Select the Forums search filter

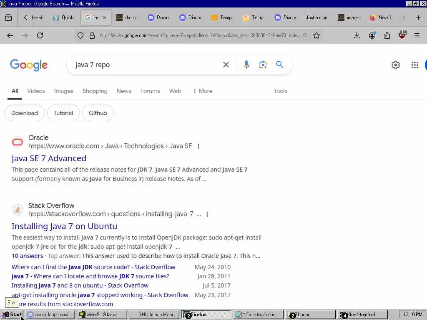tap(150, 91)
